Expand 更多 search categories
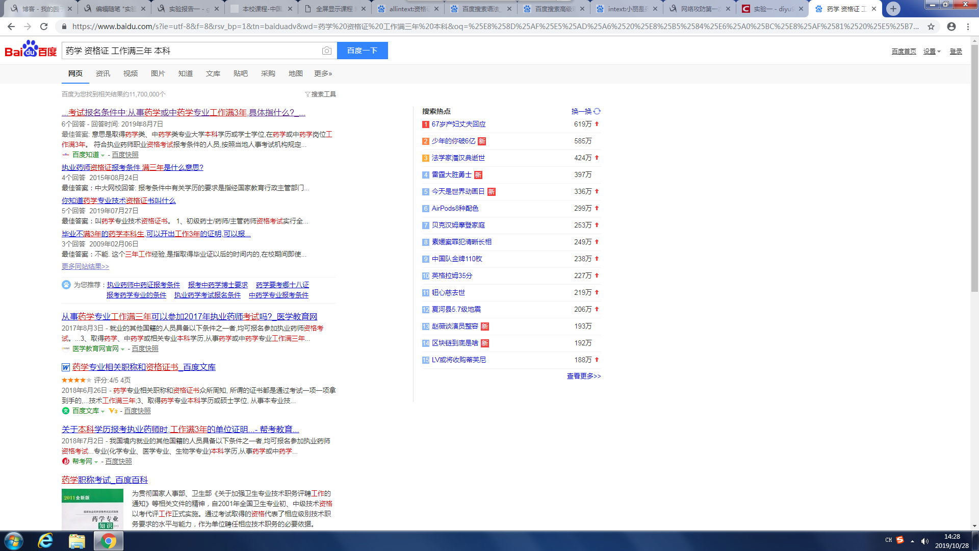Viewport: 979px width, 551px height. pyautogui.click(x=323, y=73)
